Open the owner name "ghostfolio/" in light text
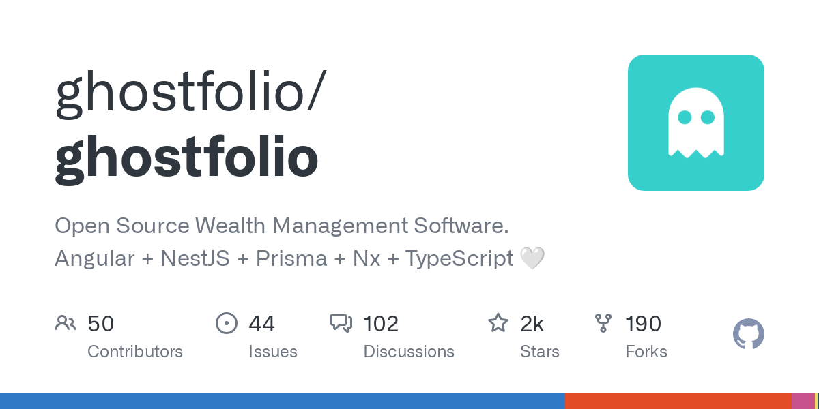Screen dimensions: 819x409 point(190,93)
